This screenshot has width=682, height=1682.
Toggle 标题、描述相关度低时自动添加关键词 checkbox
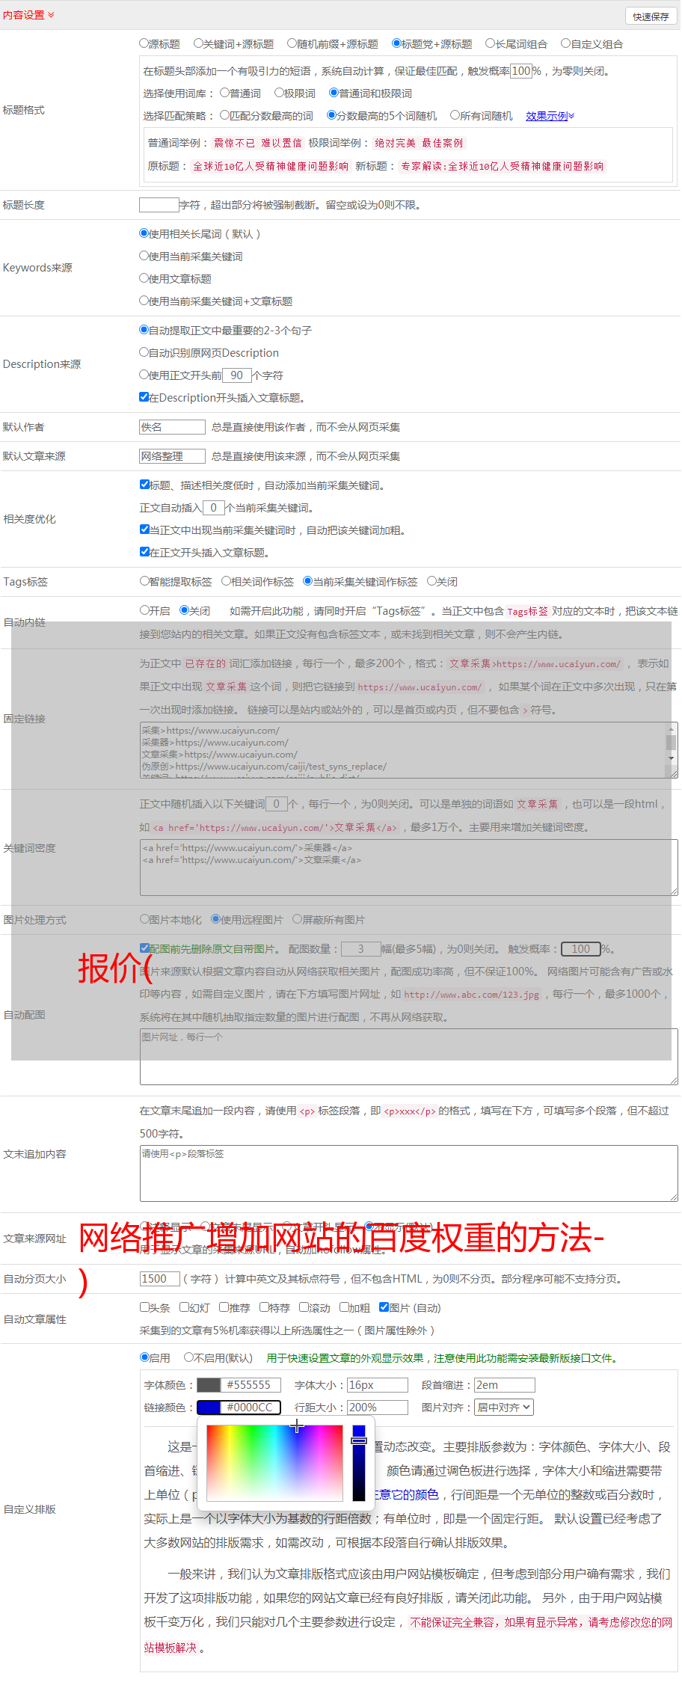145,485
